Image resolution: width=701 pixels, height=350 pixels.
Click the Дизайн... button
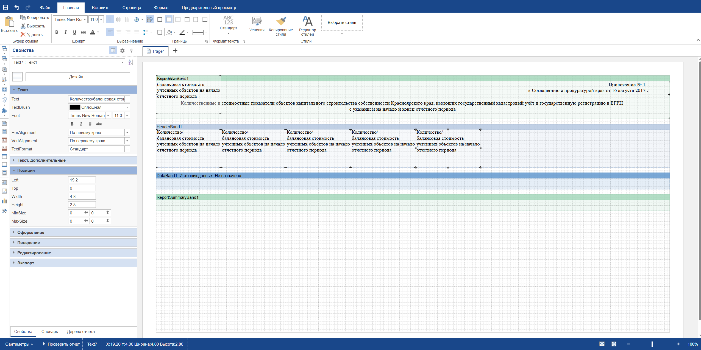click(78, 77)
